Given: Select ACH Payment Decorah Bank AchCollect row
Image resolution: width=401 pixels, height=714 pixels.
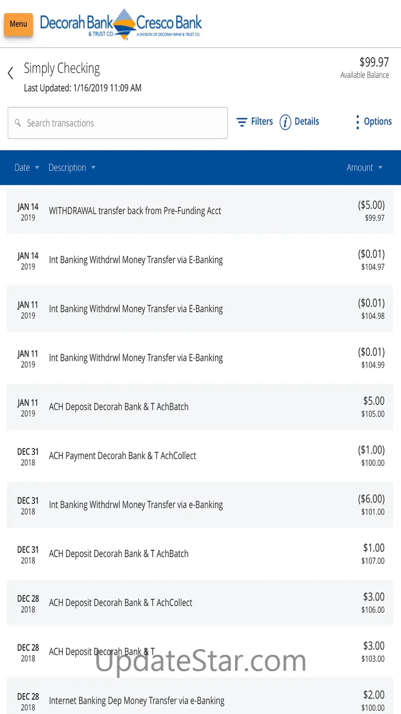Looking at the screenshot, I should (122, 456).
